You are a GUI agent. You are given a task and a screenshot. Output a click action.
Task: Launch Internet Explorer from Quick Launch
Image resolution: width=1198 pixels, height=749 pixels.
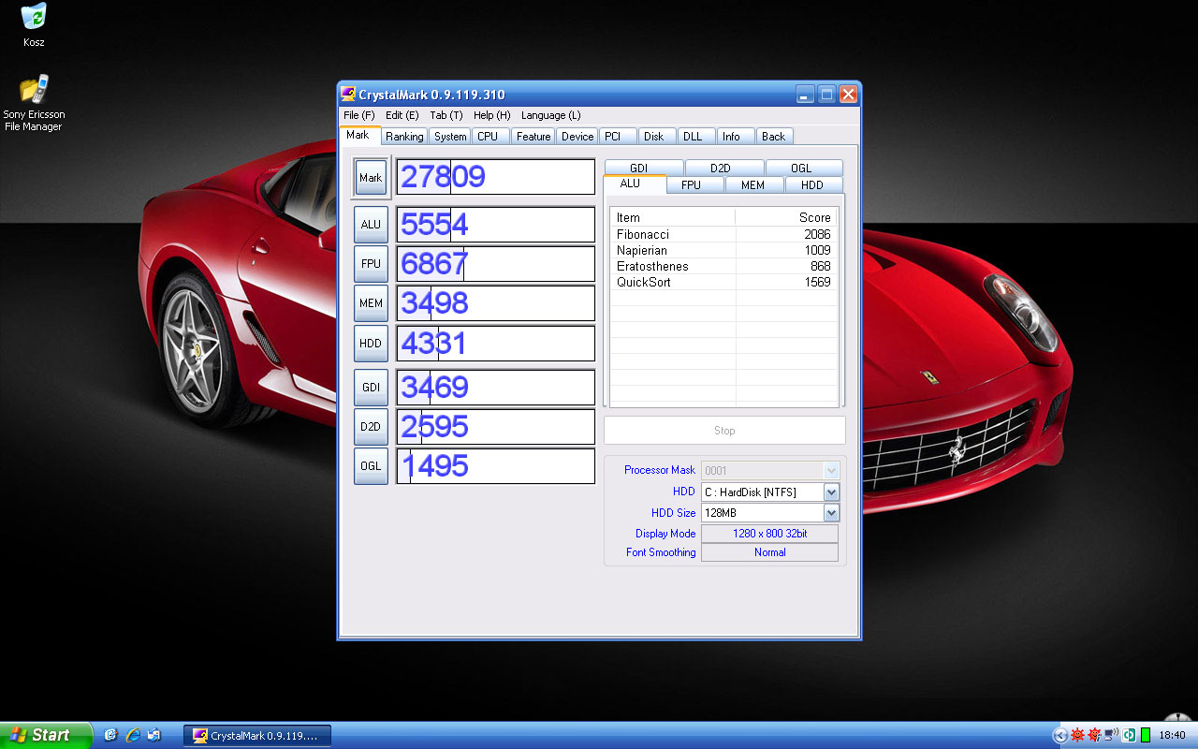tap(133, 735)
